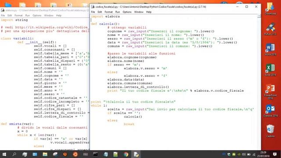281x158 pixels.
Task: Open Edit menu in elabora.py window
Action: (x=10, y=16)
